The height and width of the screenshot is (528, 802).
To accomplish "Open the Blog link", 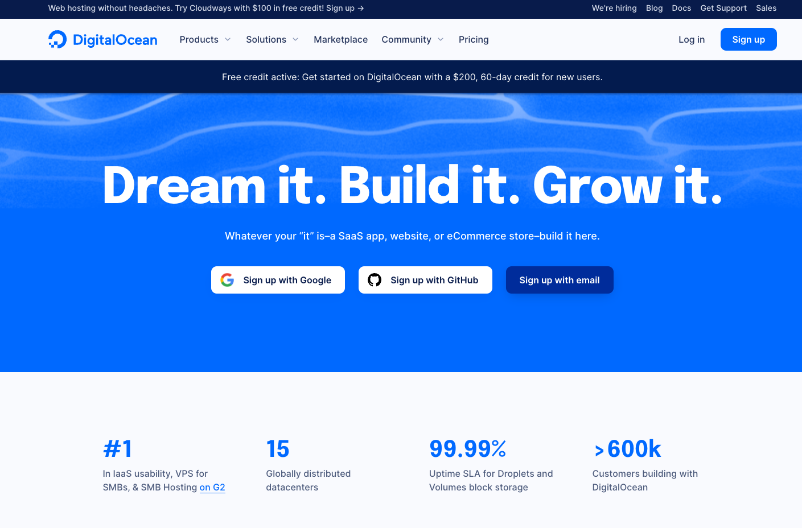I will (654, 8).
